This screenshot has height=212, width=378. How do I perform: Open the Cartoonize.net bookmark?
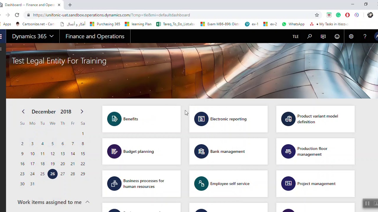coord(35,24)
